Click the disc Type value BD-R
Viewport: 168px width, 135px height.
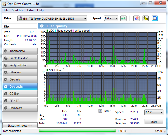[33, 32]
